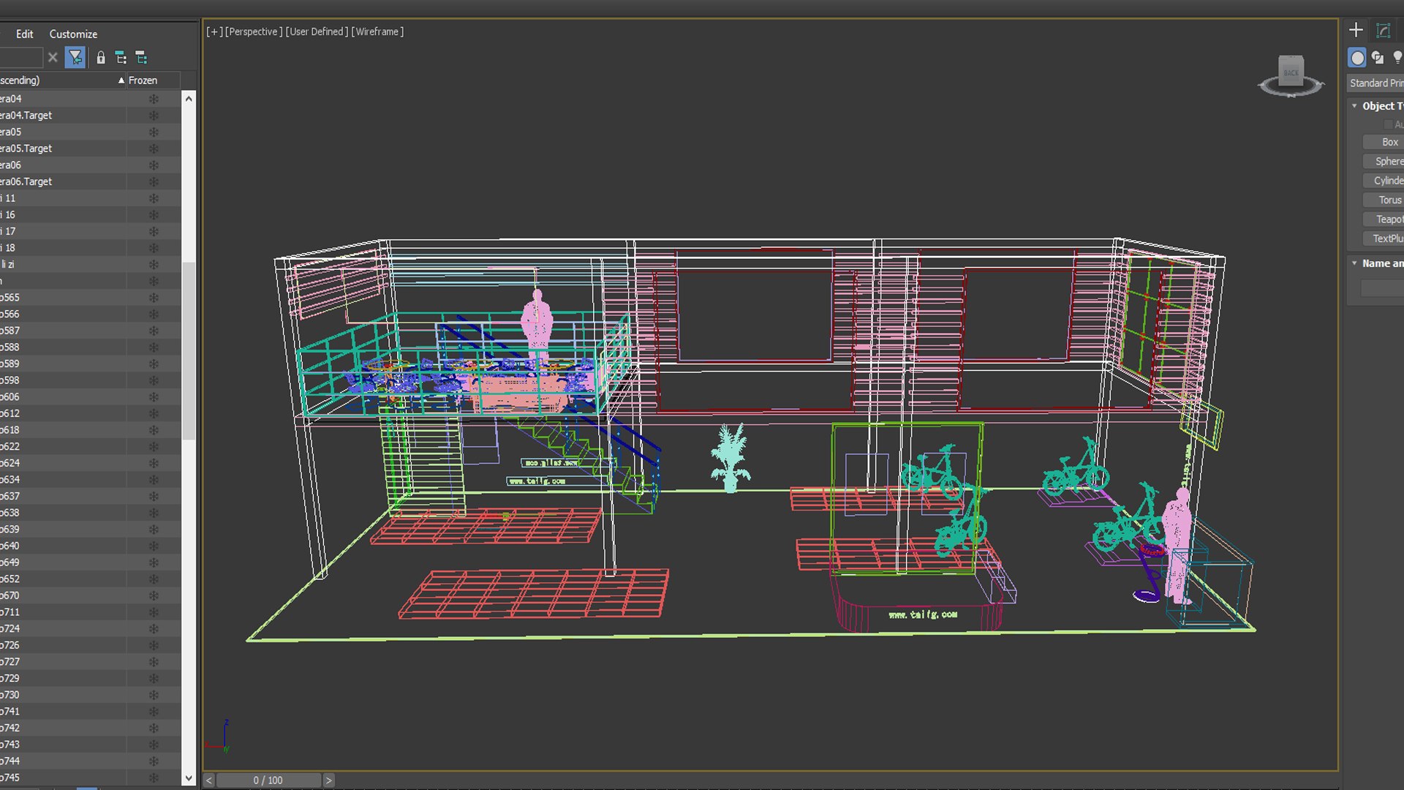Open the Create panel plus tab
The height and width of the screenshot is (790, 1404).
1356,30
